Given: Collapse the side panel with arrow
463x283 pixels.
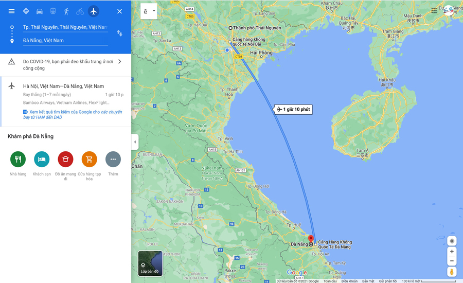Looking at the screenshot, I should click(x=135, y=142).
